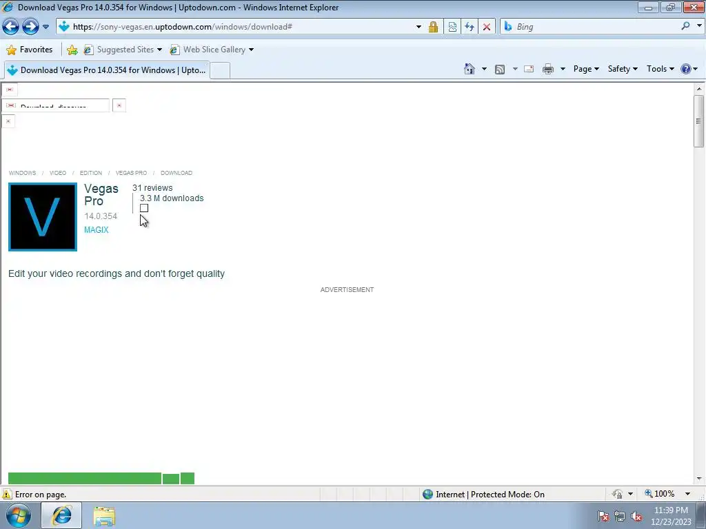Screen dimensions: 706x529
Task: Click the Vegas Pro V logo thumbnail
Action: (x=43, y=217)
